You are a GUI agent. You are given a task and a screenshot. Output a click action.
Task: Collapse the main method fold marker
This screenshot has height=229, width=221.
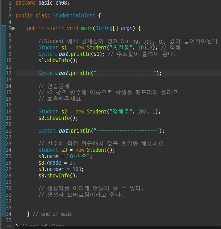(13, 28)
